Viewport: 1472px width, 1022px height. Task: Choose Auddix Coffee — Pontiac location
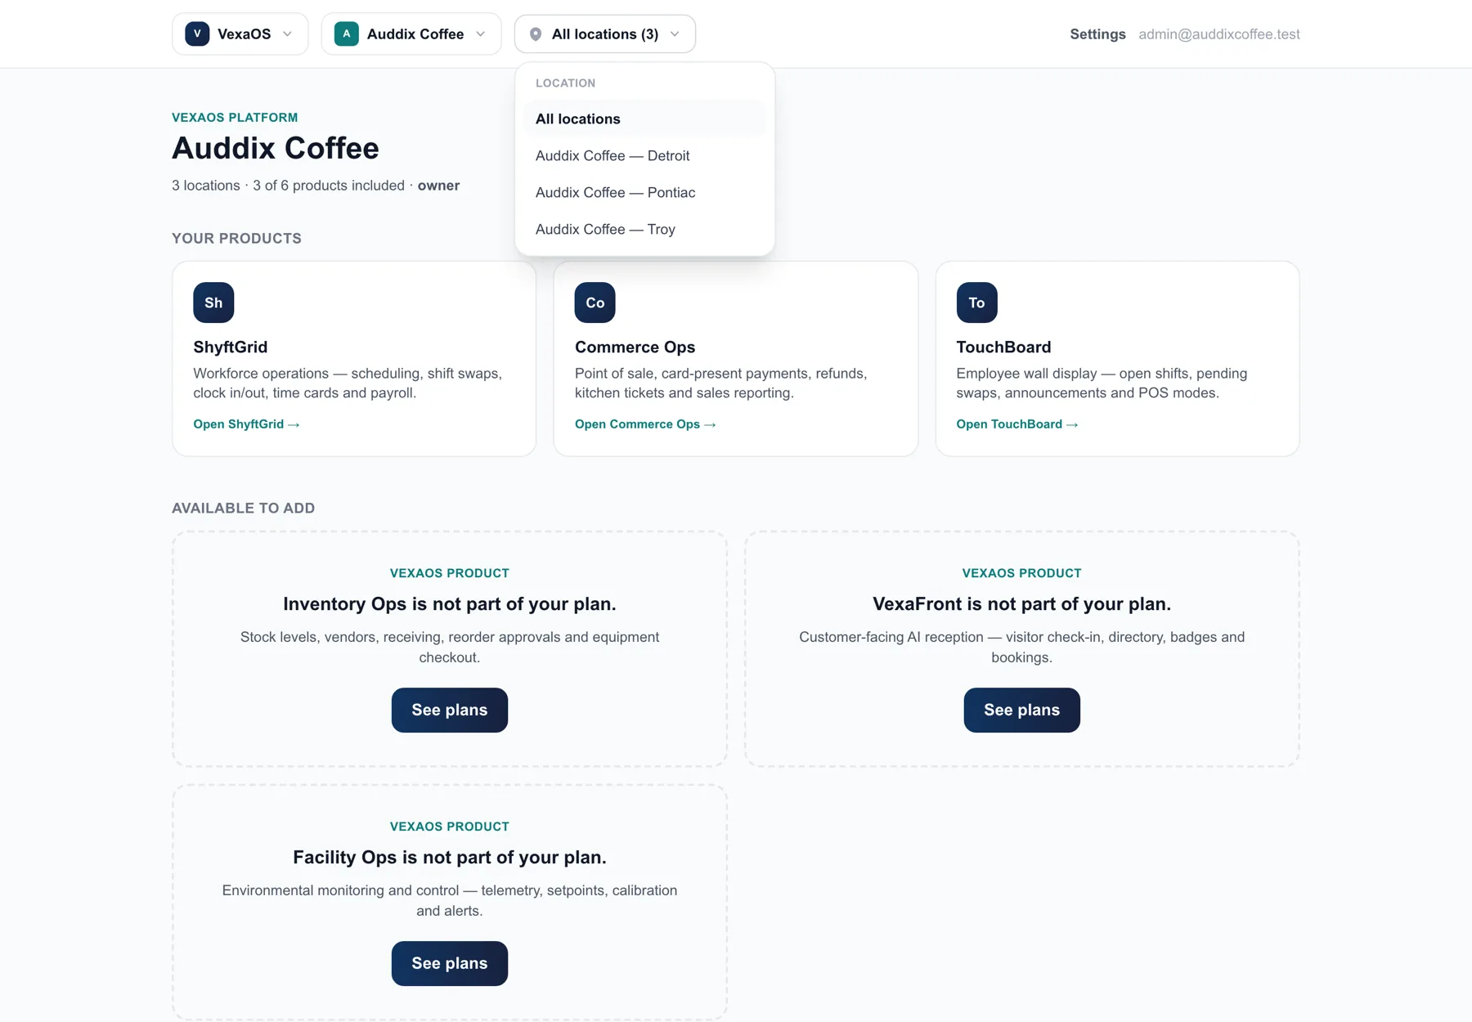(x=644, y=192)
